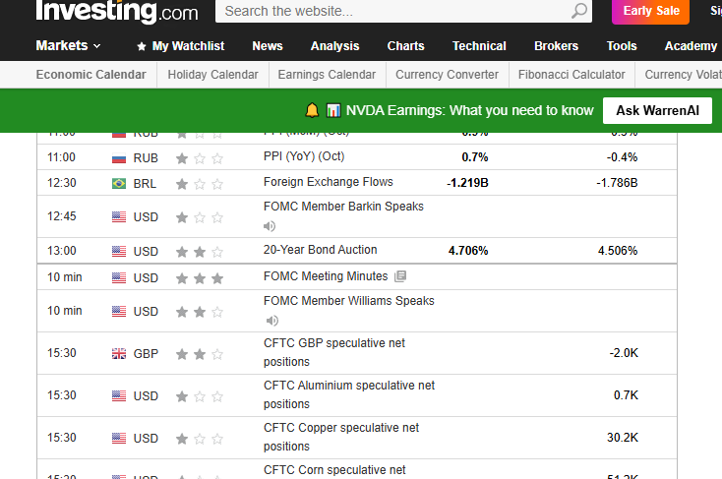
Task: Click the importance stars of CFTC Aluminium row
Action: (200, 396)
